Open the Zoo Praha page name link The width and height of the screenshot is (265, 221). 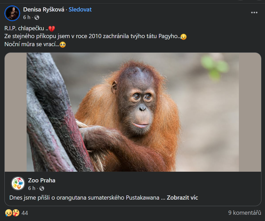(42, 180)
